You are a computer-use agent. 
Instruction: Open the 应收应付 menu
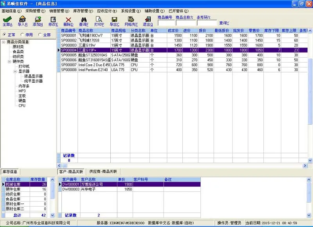click(x=107, y=11)
